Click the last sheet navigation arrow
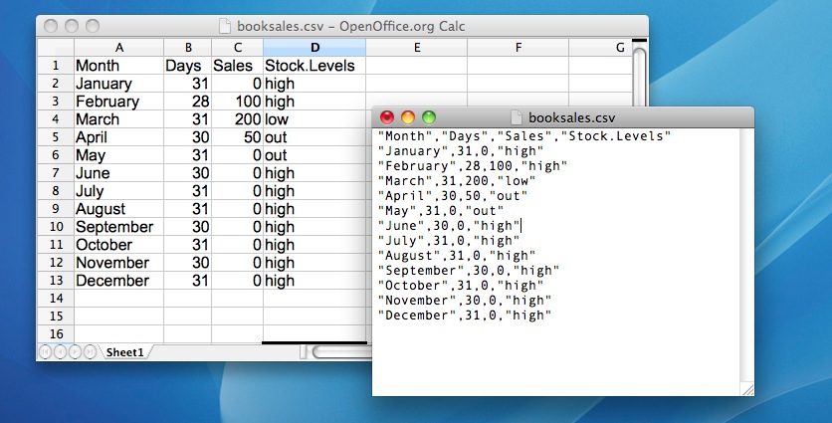Viewport: 832px width, 423px height. pos(91,352)
